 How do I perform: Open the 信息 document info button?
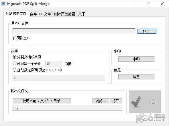(136, 77)
